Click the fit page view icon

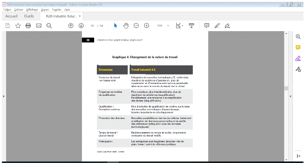click(x=178, y=25)
